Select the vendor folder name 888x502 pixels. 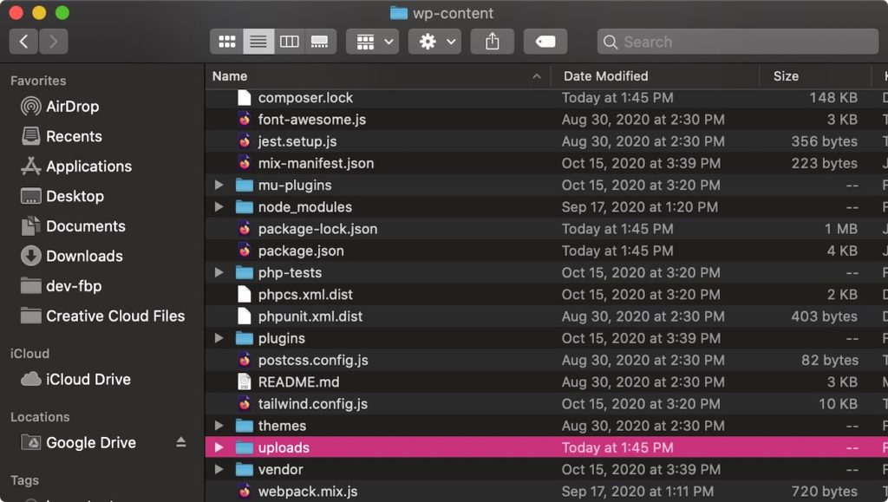(x=280, y=469)
